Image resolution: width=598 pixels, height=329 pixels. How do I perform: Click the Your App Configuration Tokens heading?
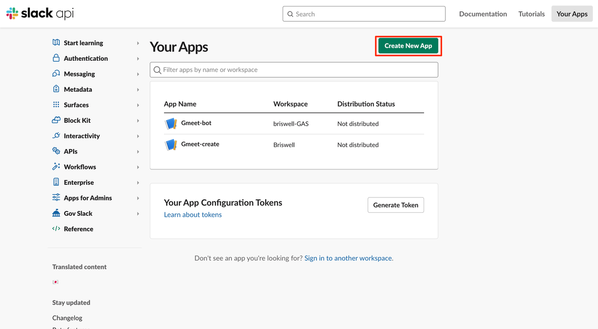pos(223,202)
